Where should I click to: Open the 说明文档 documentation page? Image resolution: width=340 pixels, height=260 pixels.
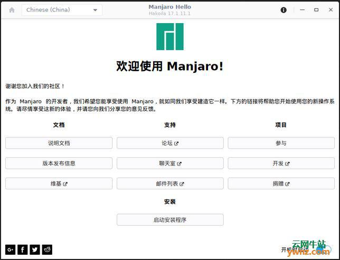[x=59, y=143]
